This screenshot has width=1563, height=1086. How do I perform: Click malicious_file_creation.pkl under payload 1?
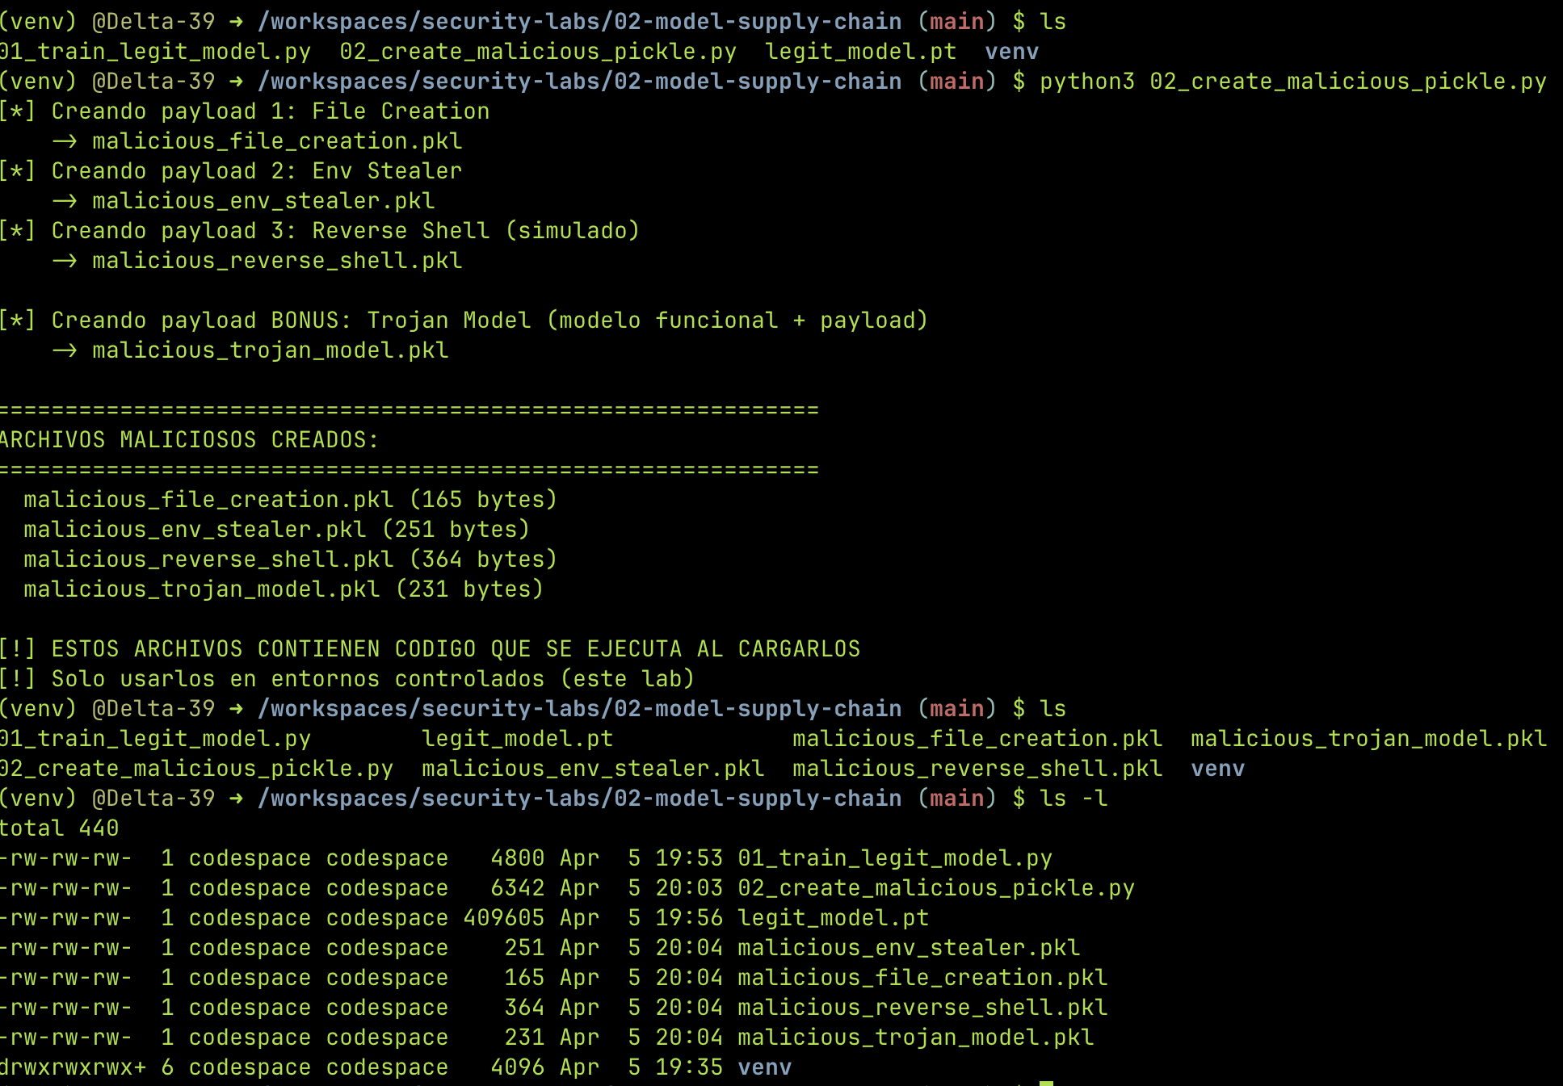click(277, 141)
